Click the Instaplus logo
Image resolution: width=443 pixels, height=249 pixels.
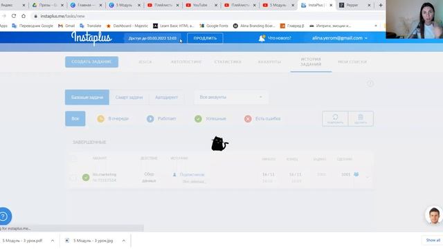(x=91, y=38)
